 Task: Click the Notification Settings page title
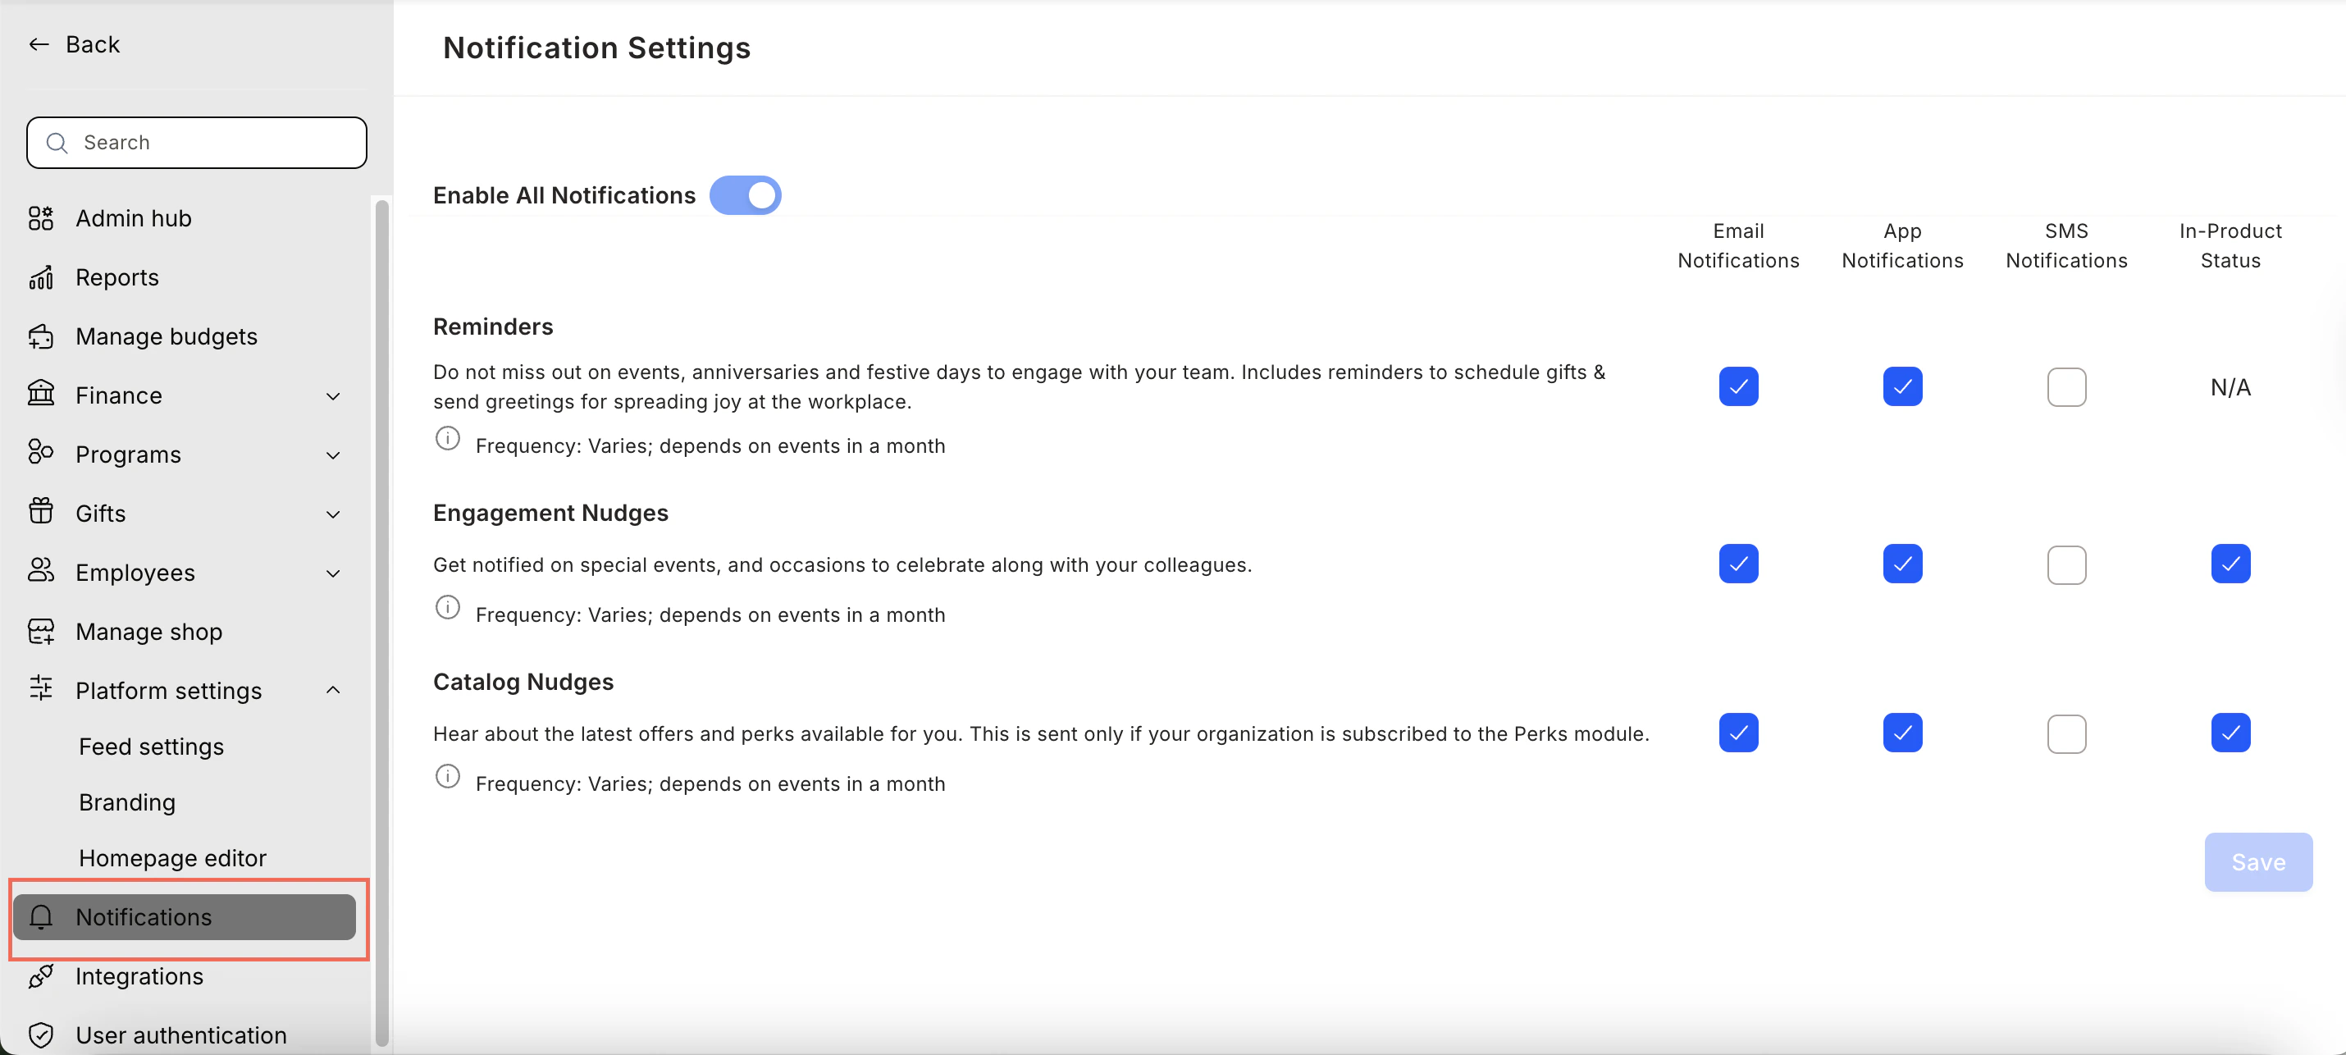[596, 48]
